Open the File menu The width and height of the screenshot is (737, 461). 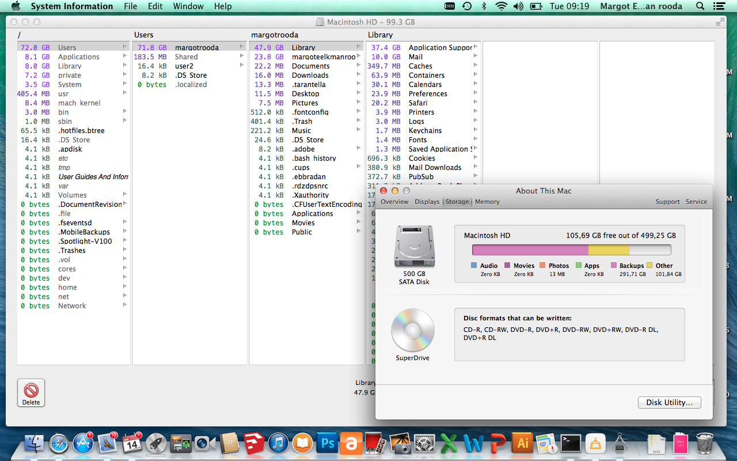[x=131, y=6]
